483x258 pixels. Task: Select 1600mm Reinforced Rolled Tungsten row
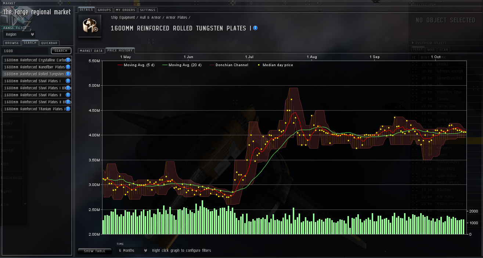pyautogui.click(x=37, y=74)
